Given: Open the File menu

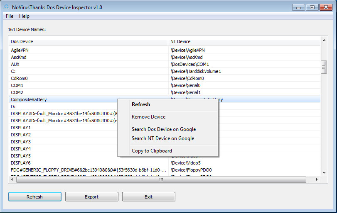Looking at the screenshot, I should point(10,16).
